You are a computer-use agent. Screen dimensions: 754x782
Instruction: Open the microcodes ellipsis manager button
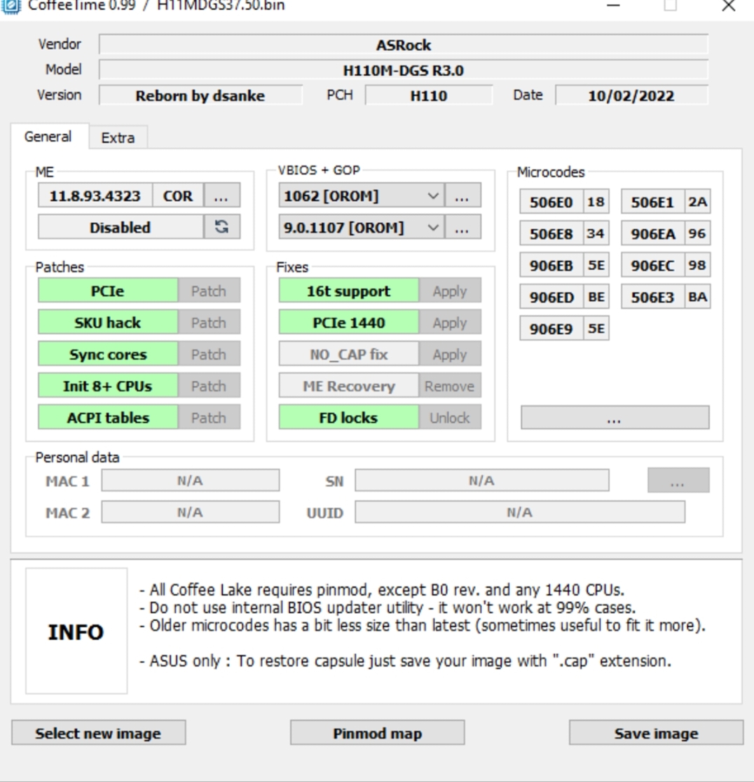pos(615,418)
